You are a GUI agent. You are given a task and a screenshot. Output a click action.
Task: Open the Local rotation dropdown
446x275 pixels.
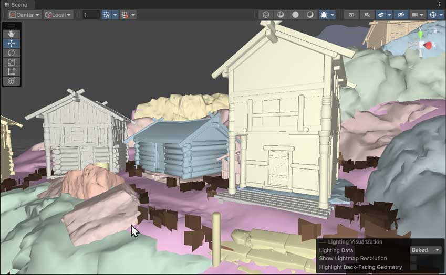coord(58,15)
